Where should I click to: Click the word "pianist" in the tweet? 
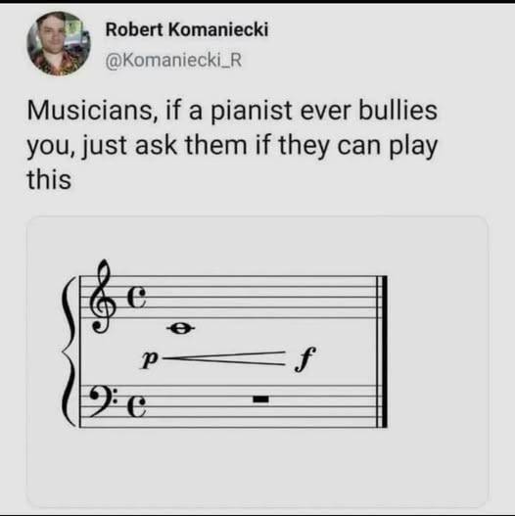pyautogui.click(x=252, y=111)
